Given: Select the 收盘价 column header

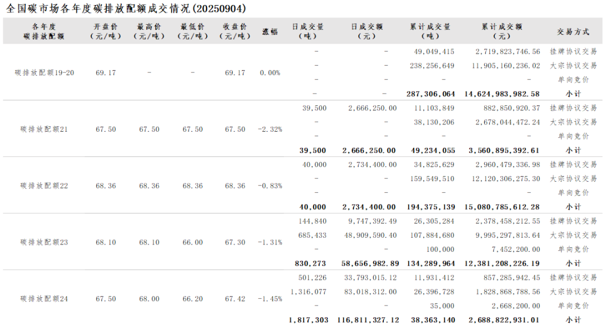Looking at the screenshot, I should (235, 31).
